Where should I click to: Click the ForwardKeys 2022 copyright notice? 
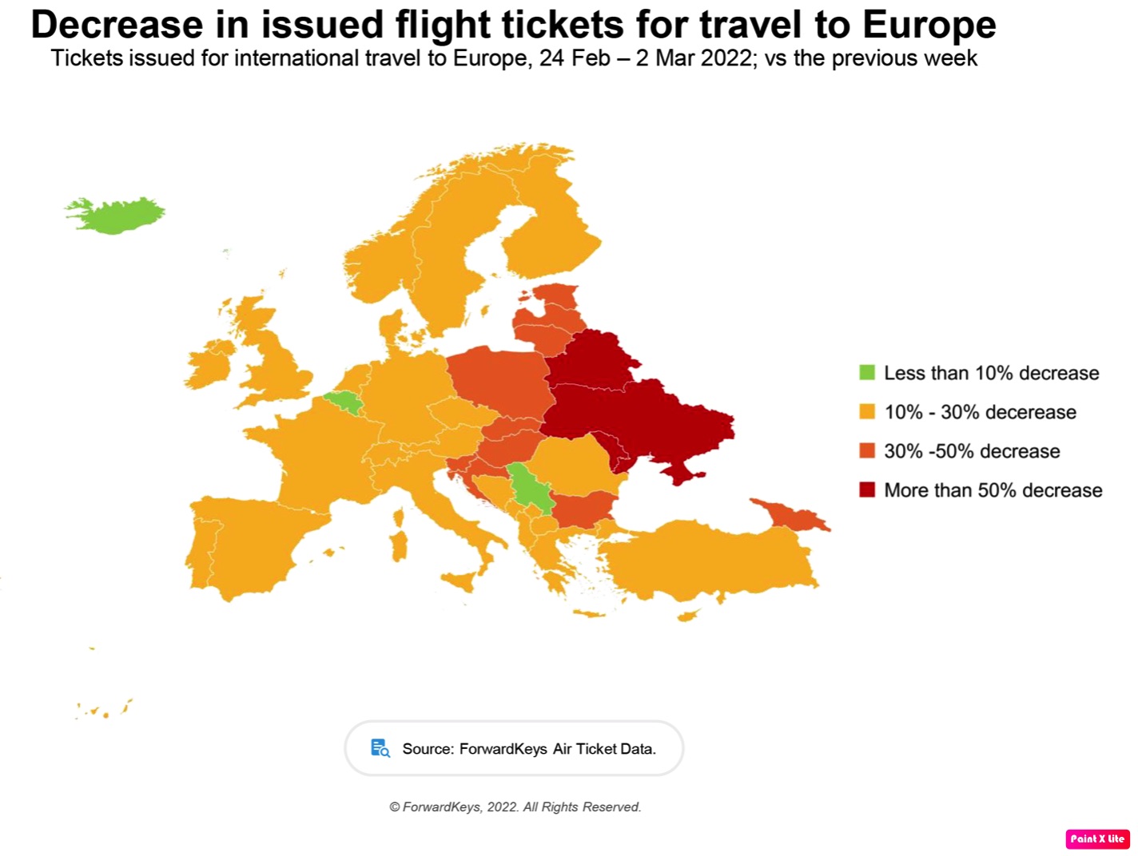tap(515, 806)
